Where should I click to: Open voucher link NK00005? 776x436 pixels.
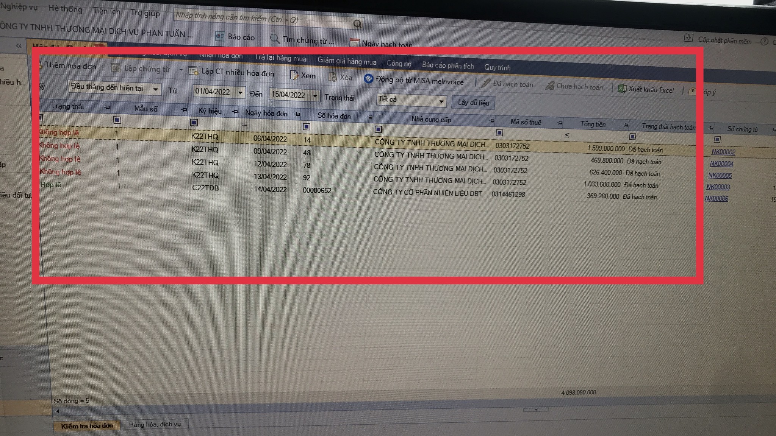tap(720, 175)
